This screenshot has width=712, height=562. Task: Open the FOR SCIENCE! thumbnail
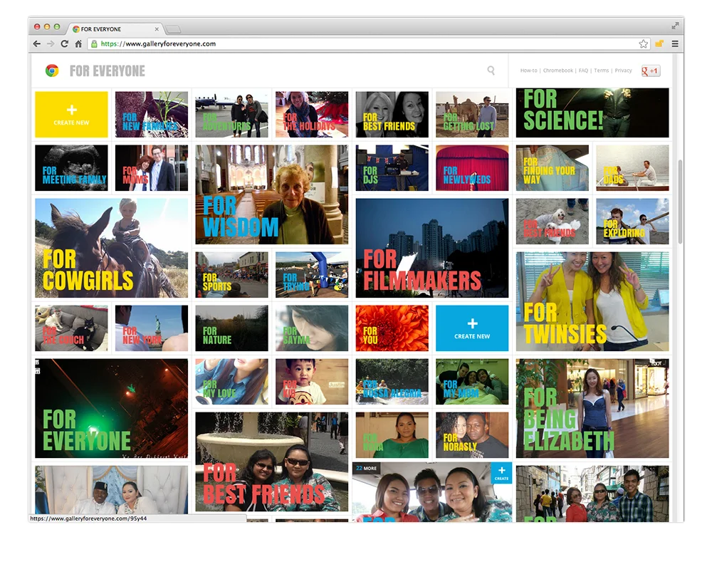click(592, 113)
